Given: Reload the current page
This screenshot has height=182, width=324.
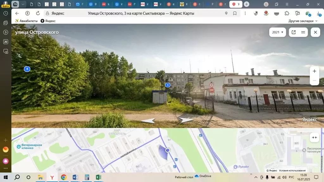Looking at the screenshot, I should (x=38, y=13).
